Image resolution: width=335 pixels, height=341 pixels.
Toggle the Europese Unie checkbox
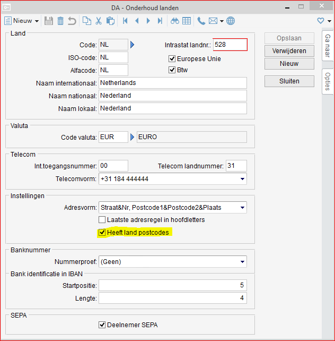pyautogui.click(x=172, y=59)
